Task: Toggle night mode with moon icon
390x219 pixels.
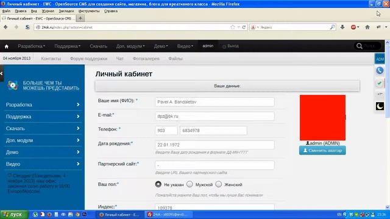Action: coord(380,106)
